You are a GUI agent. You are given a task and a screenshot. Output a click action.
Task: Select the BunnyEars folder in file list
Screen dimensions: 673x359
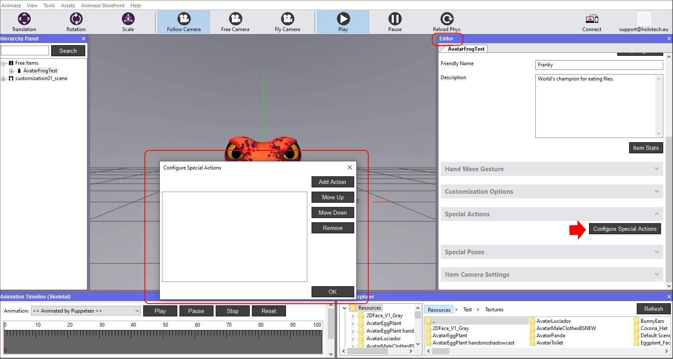click(x=649, y=321)
